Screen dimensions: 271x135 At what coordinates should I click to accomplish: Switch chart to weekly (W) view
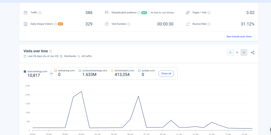(x=237, y=52)
